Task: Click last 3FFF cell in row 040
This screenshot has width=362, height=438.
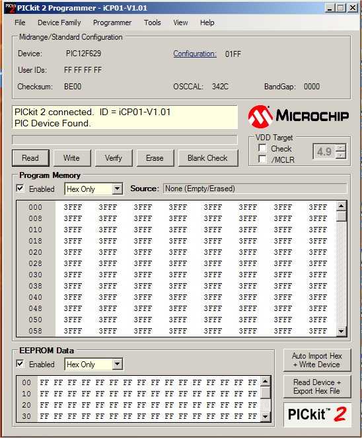Action: click(318, 297)
